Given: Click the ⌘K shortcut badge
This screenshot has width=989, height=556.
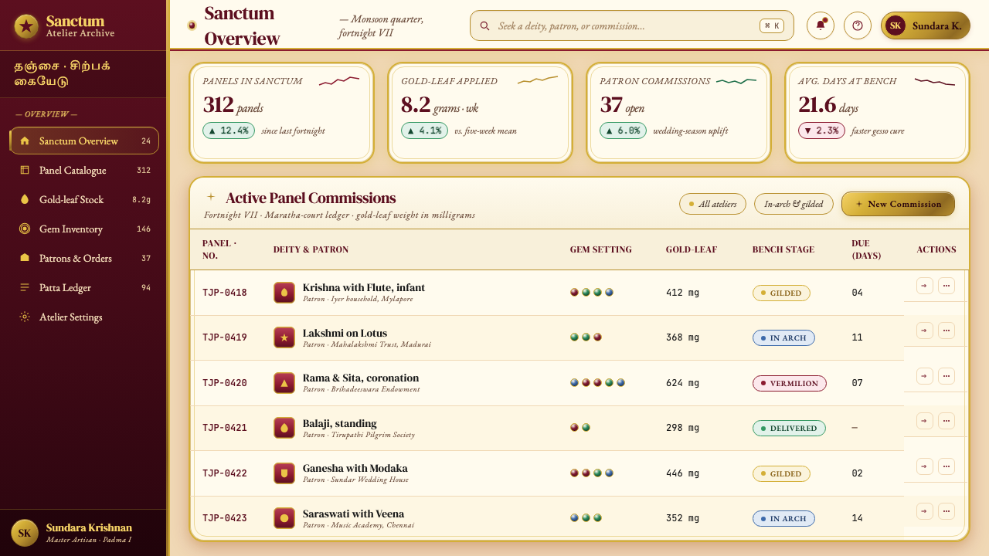Looking at the screenshot, I should coord(772,25).
